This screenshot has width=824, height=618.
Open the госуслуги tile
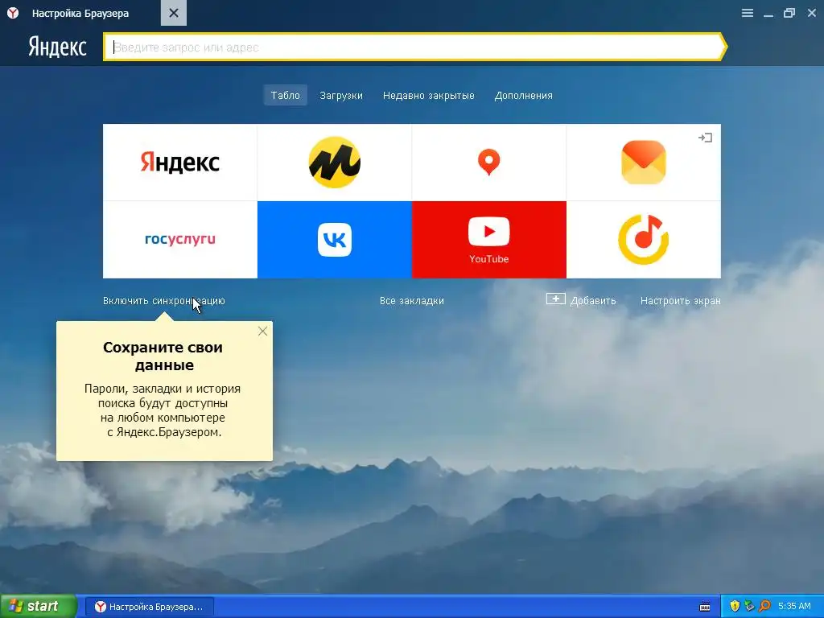179,240
